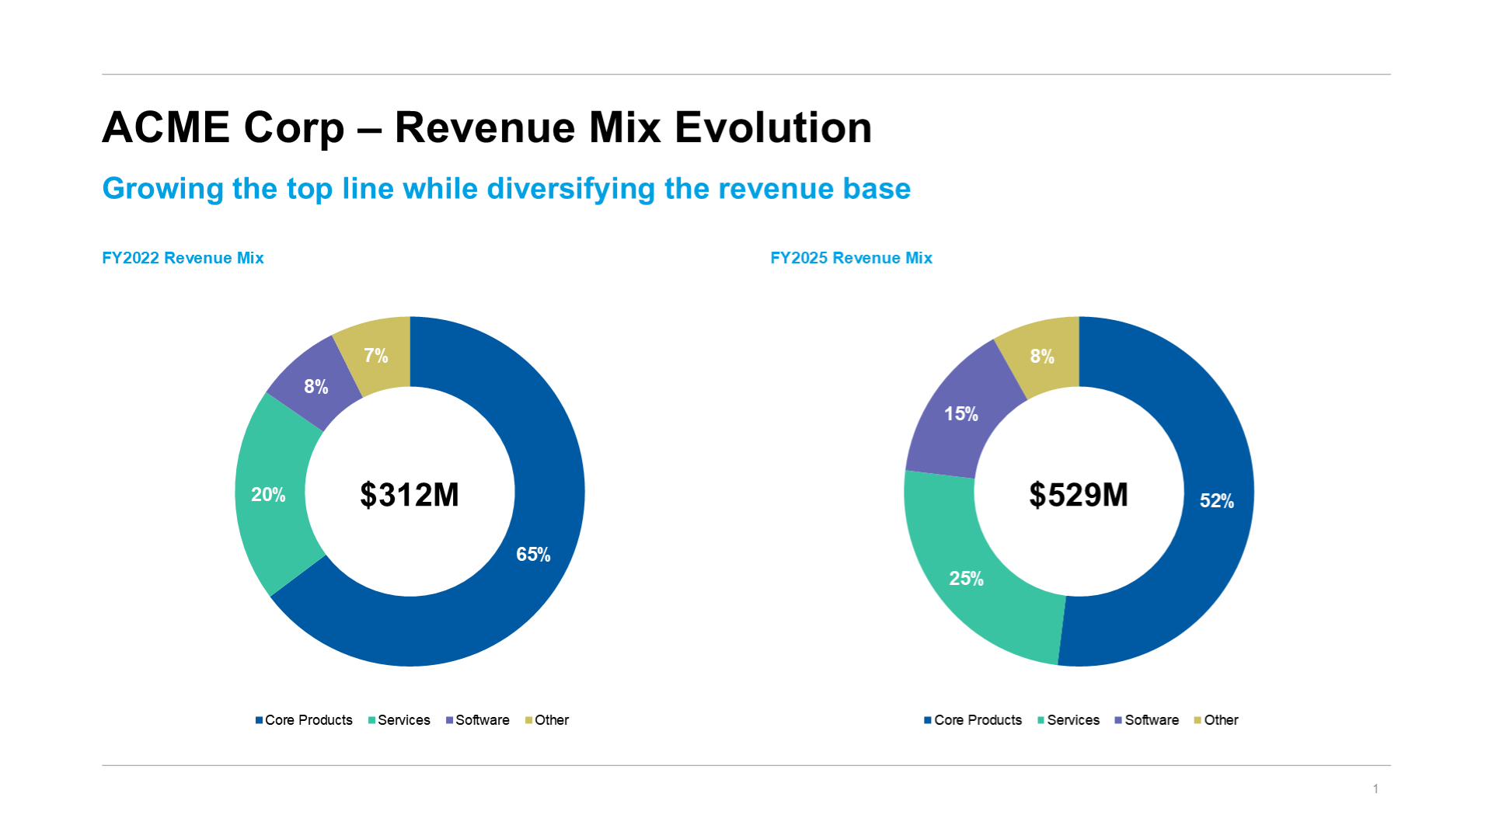Pick the purple Software swatch in FY2022 legend

coord(449,721)
